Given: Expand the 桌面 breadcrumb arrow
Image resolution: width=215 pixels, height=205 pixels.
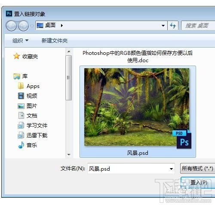Looking at the screenshot, I should tap(62, 26).
